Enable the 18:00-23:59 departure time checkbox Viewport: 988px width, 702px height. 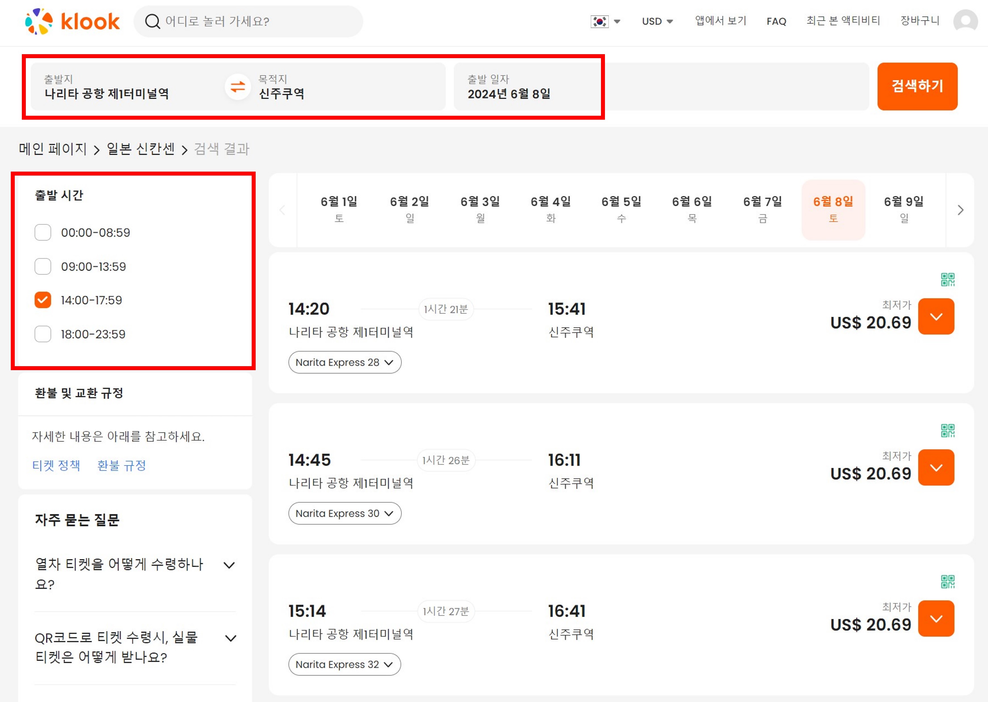tap(43, 334)
